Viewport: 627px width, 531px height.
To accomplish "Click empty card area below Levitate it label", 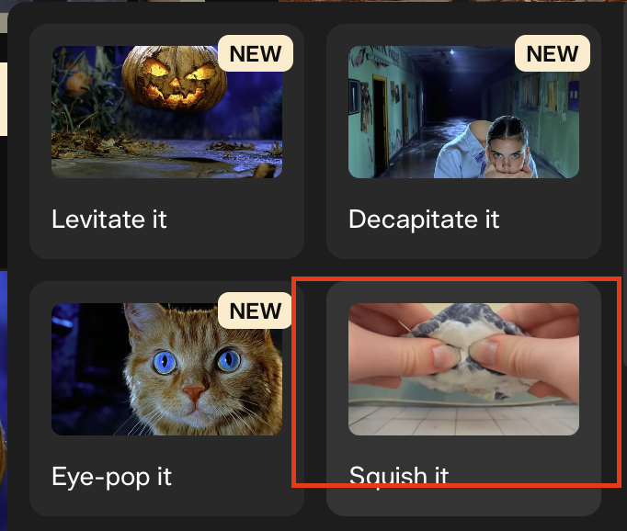I will coord(166,245).
